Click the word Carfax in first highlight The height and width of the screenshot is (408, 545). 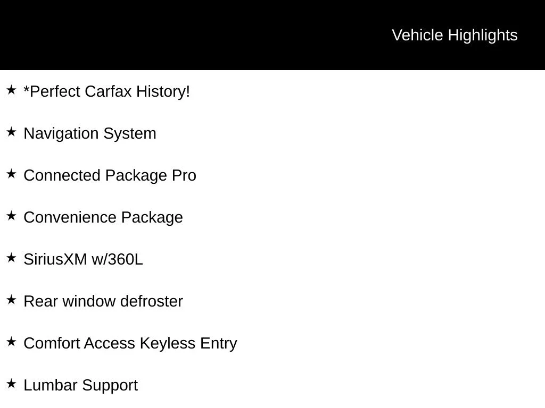click(x=108, y=91)
